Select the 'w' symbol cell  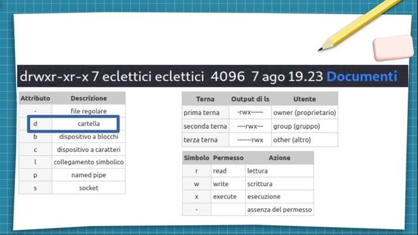[197, 184]
